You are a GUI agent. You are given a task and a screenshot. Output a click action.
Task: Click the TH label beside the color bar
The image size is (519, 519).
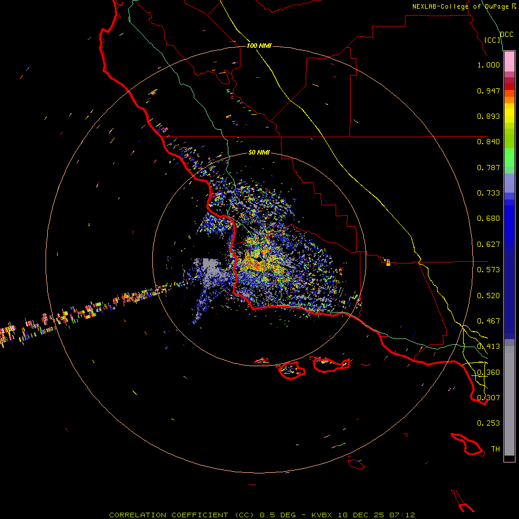pos(495,449)
